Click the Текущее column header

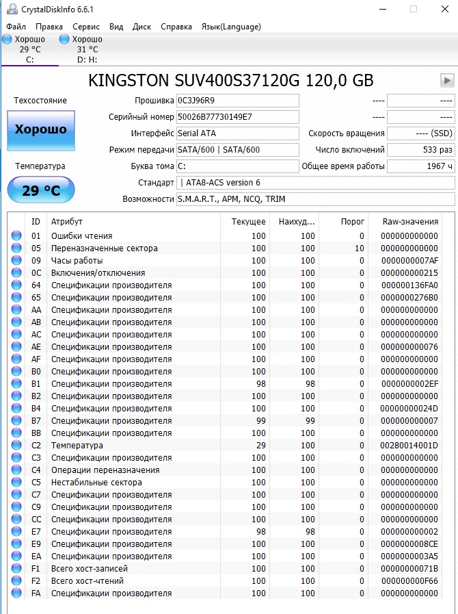tap(245, 222)
